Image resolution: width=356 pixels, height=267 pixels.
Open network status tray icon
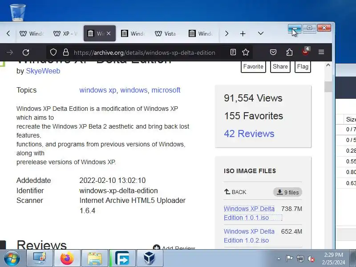point(300,259)
